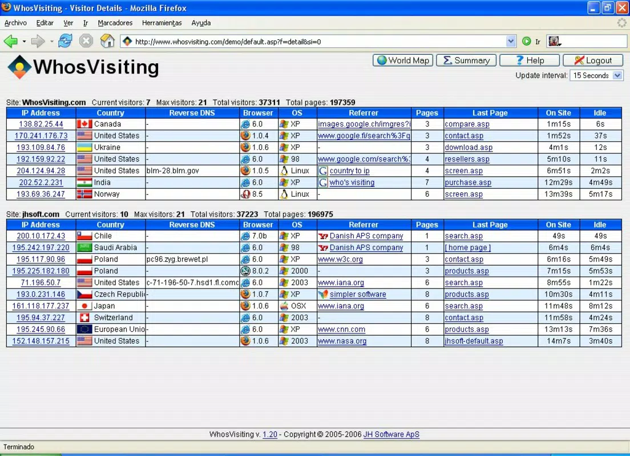Click the Saudi Arabia flag icon
The height and width of the screenshot is (456, 630).
(x=84, y=248)
